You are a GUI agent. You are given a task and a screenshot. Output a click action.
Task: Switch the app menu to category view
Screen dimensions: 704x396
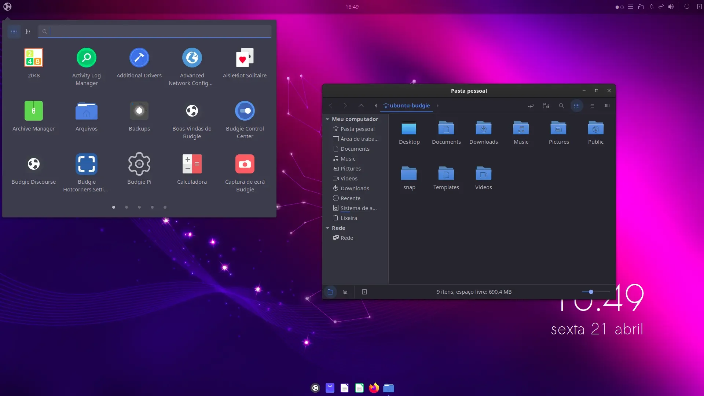click(x=27, y=32)
